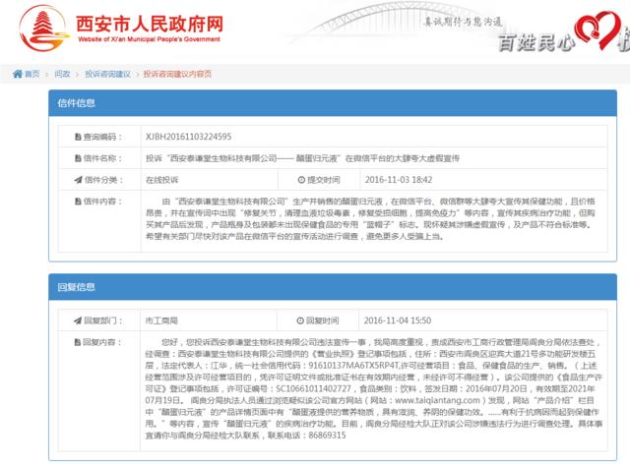The width and height of the screenshot is (630, 465).
Task: Open 投诉咨询建议 breadcrumb link
Action: (x=107, y=74)
